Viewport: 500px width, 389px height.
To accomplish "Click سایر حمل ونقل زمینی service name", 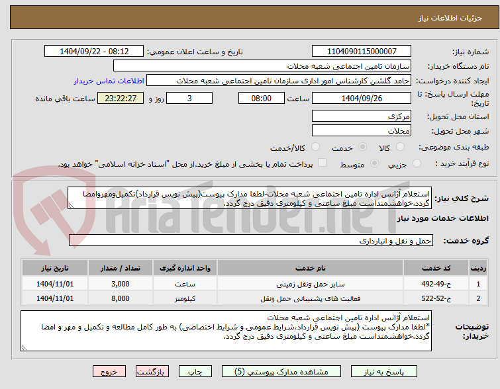I will [311, 284].
